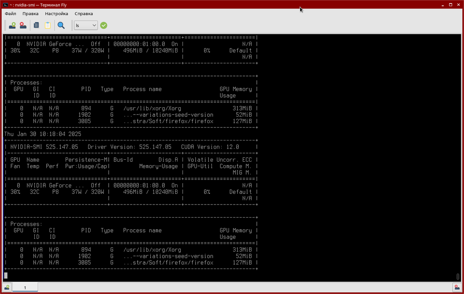Click timestamp 'Thu Jan 30 10:18:04 2025'
The image size is (464, 294).
(43, 134)
